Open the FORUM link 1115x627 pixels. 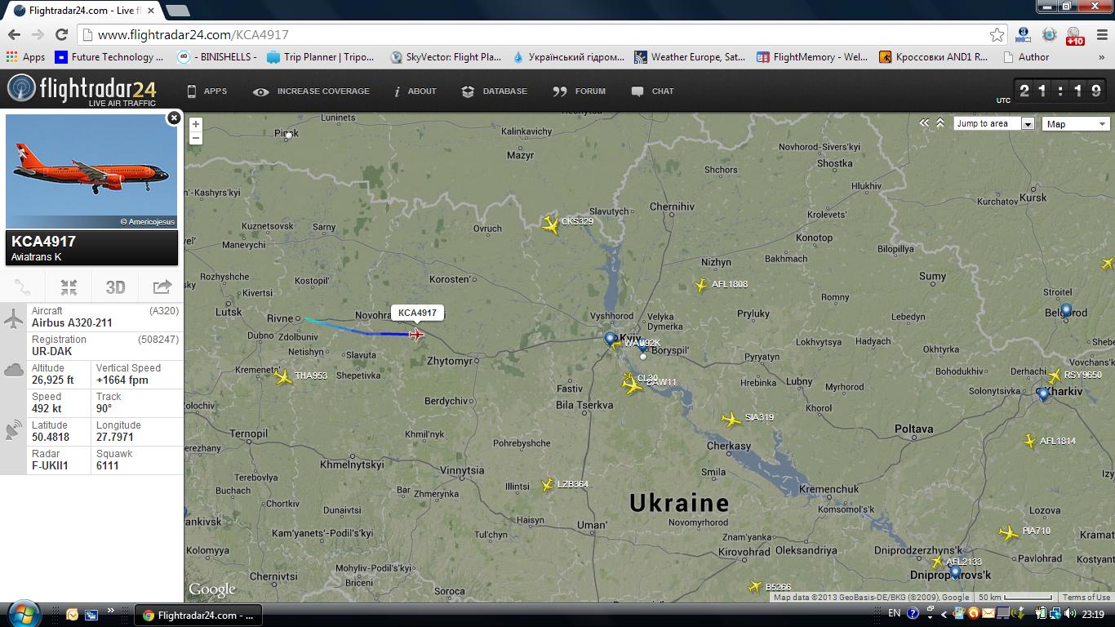[x=580, y=91]
